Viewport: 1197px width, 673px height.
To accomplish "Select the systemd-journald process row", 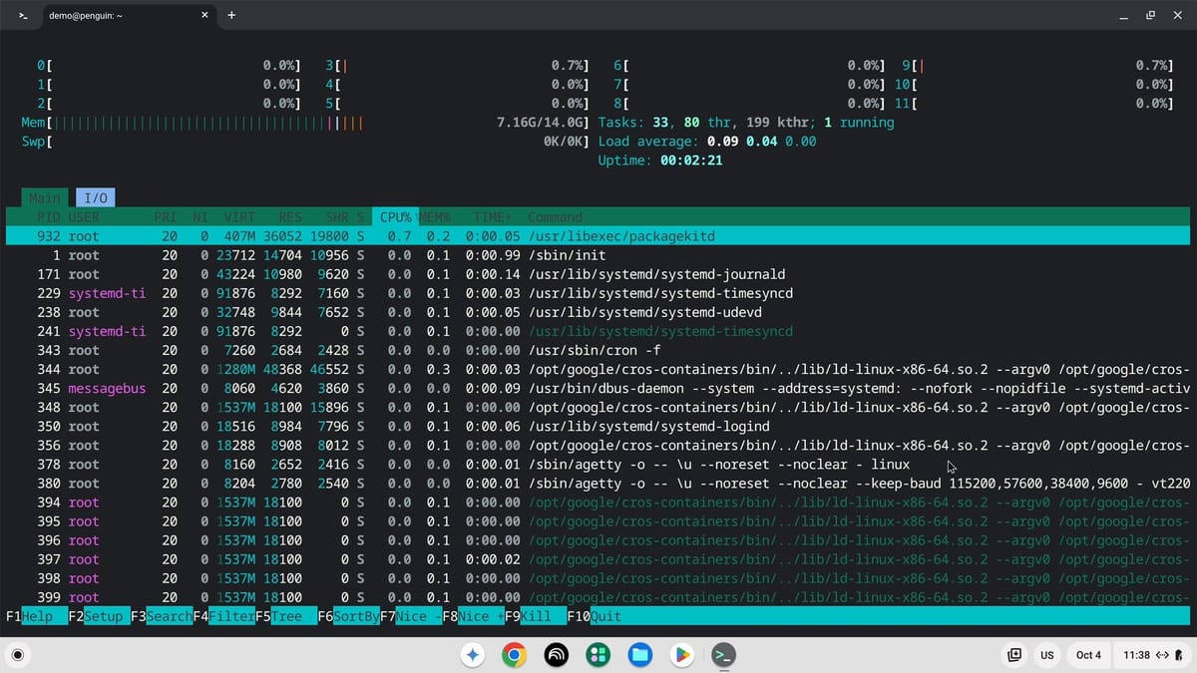I will 598,274.
